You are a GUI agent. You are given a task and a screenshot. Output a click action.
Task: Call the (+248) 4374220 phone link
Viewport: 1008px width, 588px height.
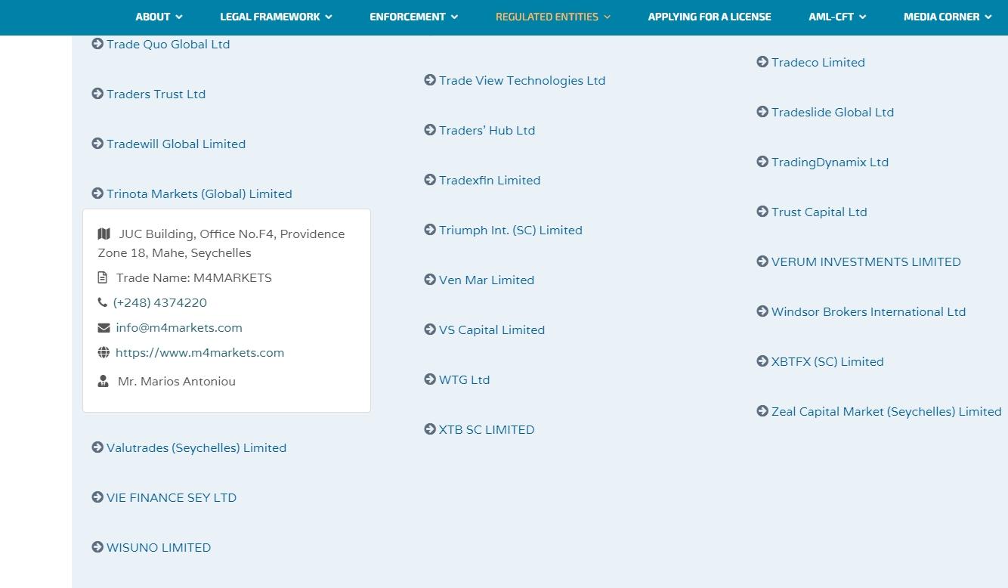click(159, 302)
